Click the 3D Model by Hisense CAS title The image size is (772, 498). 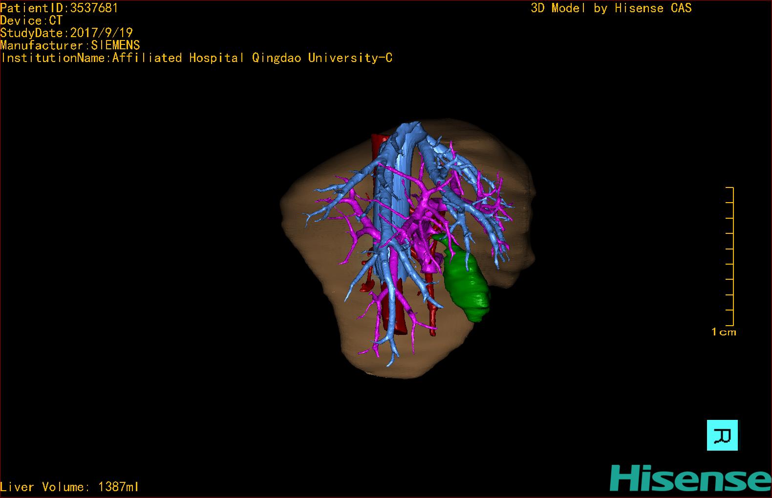tap(611, 8)
